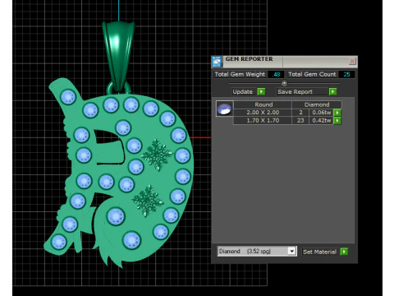Select the 1.70 X 1.70 size cell
This screenshot has height=296, width=394.
tap(263, 120)
